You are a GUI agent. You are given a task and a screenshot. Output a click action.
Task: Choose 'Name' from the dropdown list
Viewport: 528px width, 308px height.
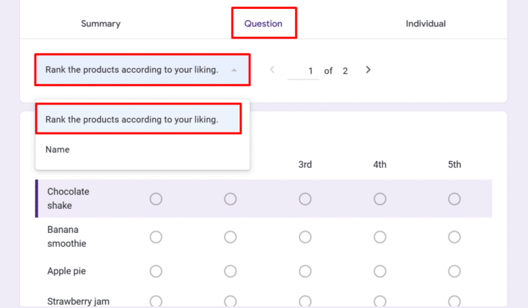coord(58,149)
